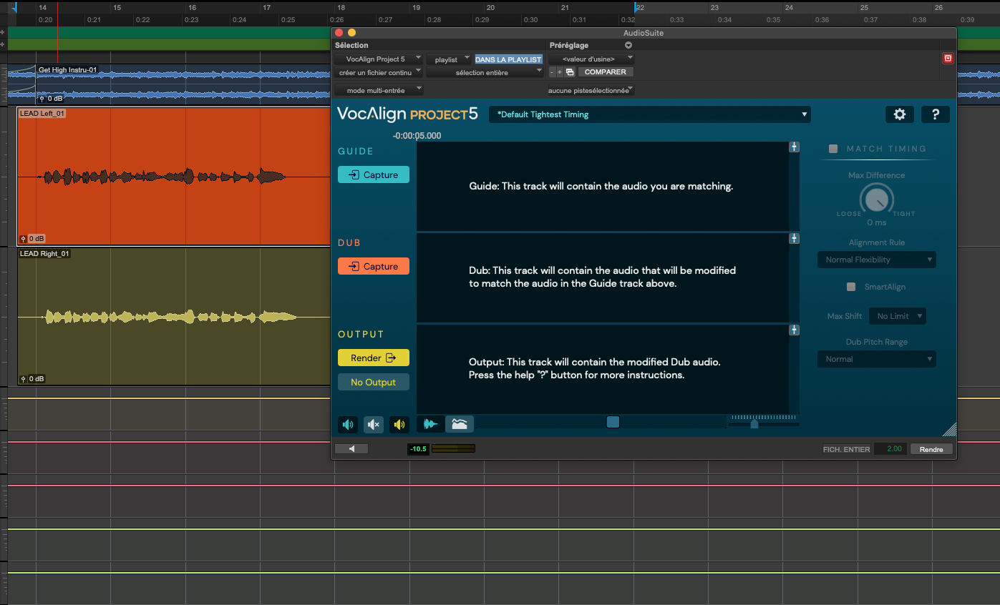The height and width of the screenshot is (605, 1000).
Task: Click the yellow Render button
Action: [x=374, y=358]
